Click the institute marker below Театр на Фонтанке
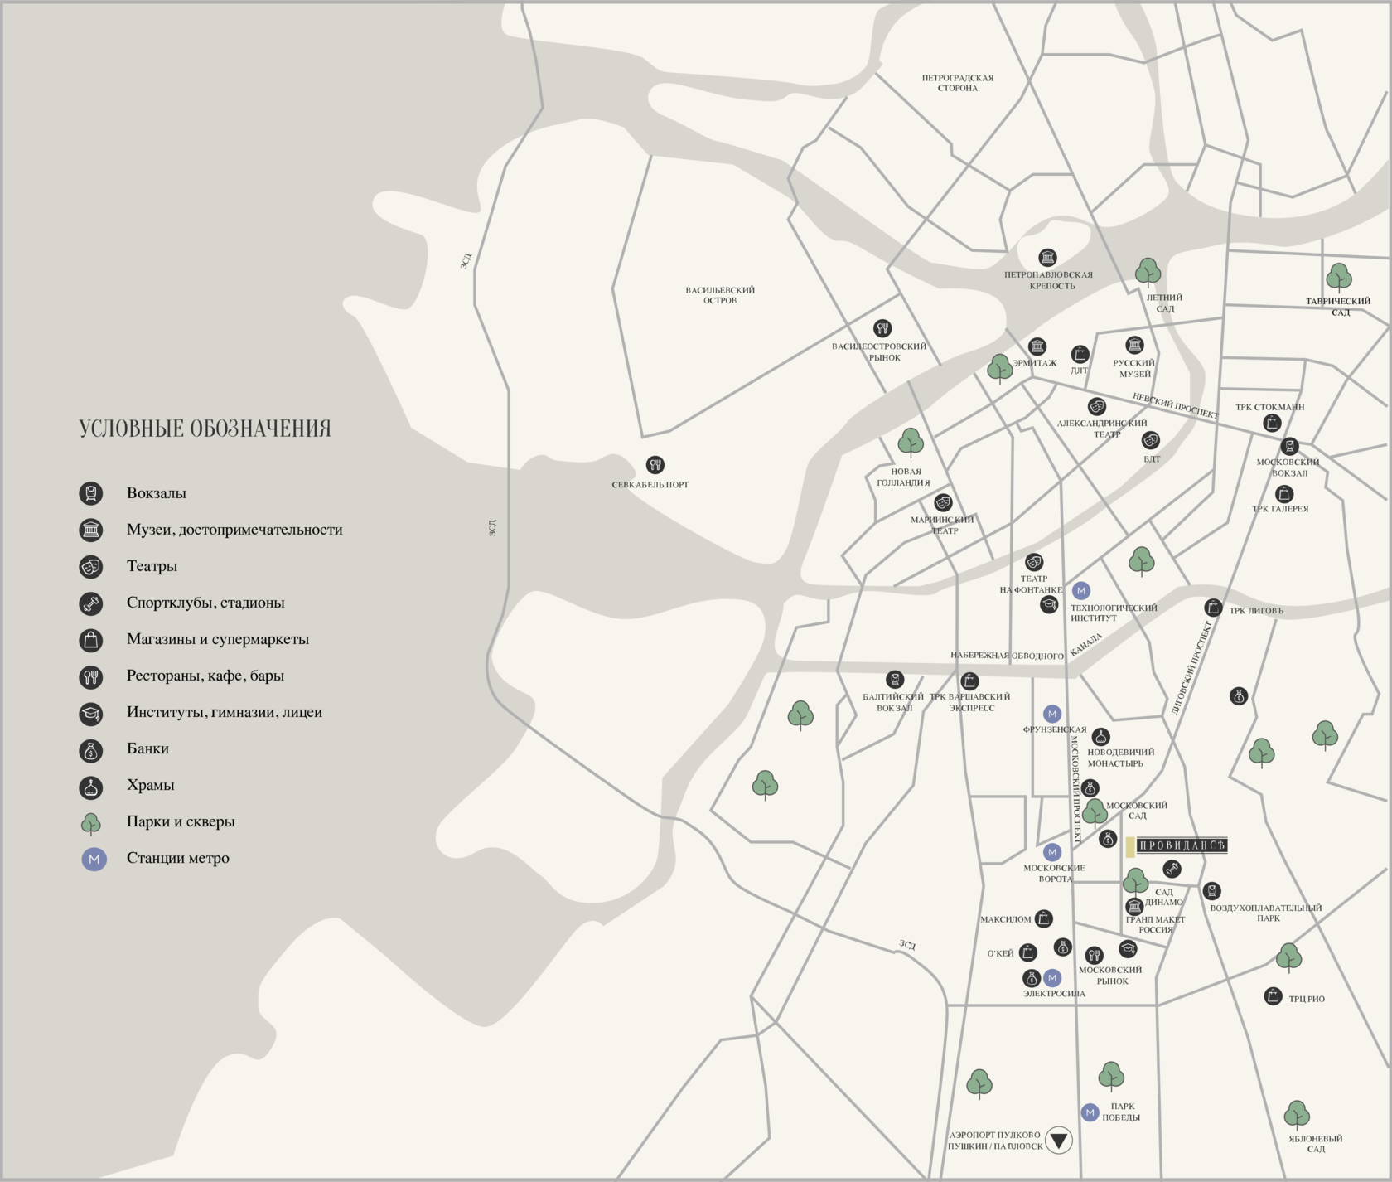This screenshot has height=1182, width=1392. click(1049, 604)
